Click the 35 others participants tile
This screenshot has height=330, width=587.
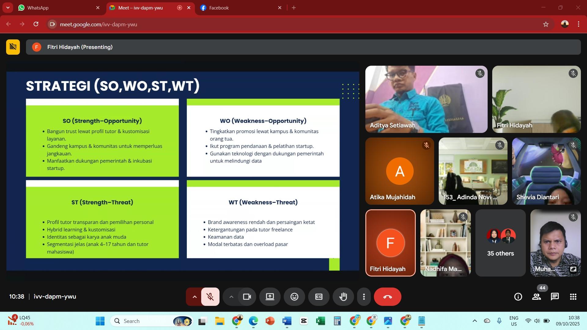[x=500, y=243]
